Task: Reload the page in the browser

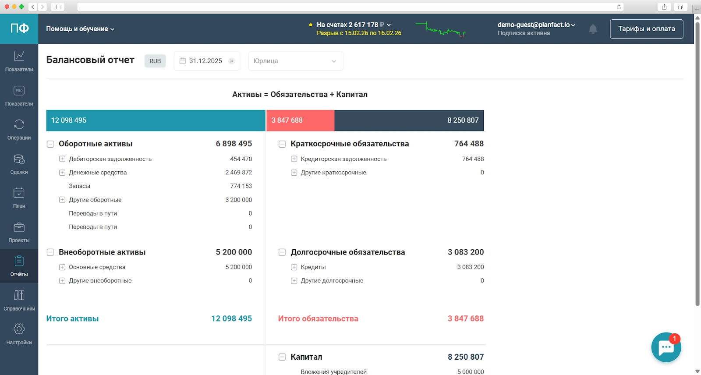Action: [x=619, y=7]
